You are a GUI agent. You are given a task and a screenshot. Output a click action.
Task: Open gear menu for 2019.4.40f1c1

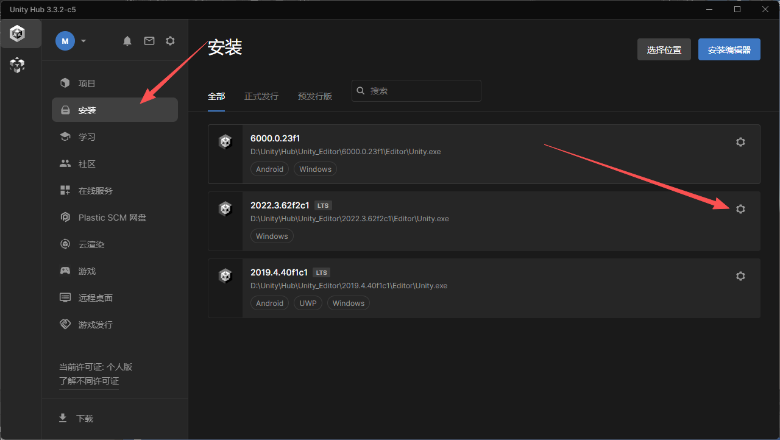click(x=740, y=276)
